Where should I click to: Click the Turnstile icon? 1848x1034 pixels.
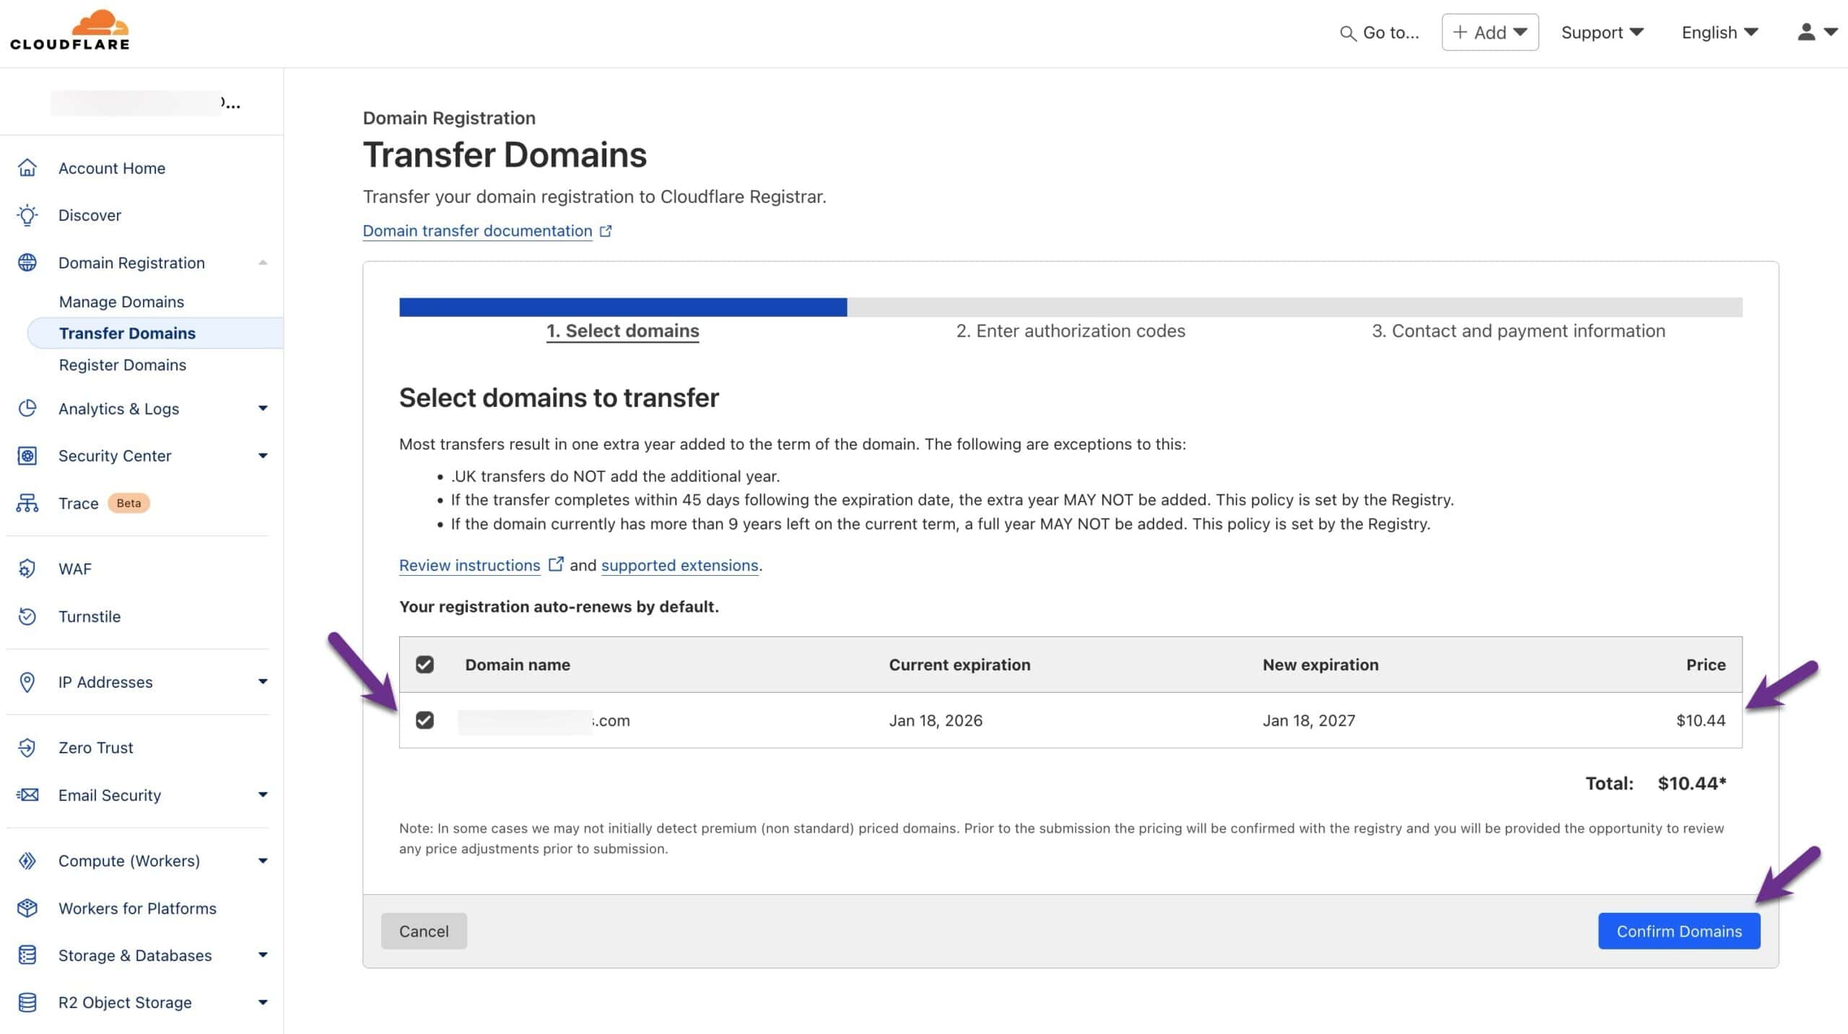coord(27,616)
